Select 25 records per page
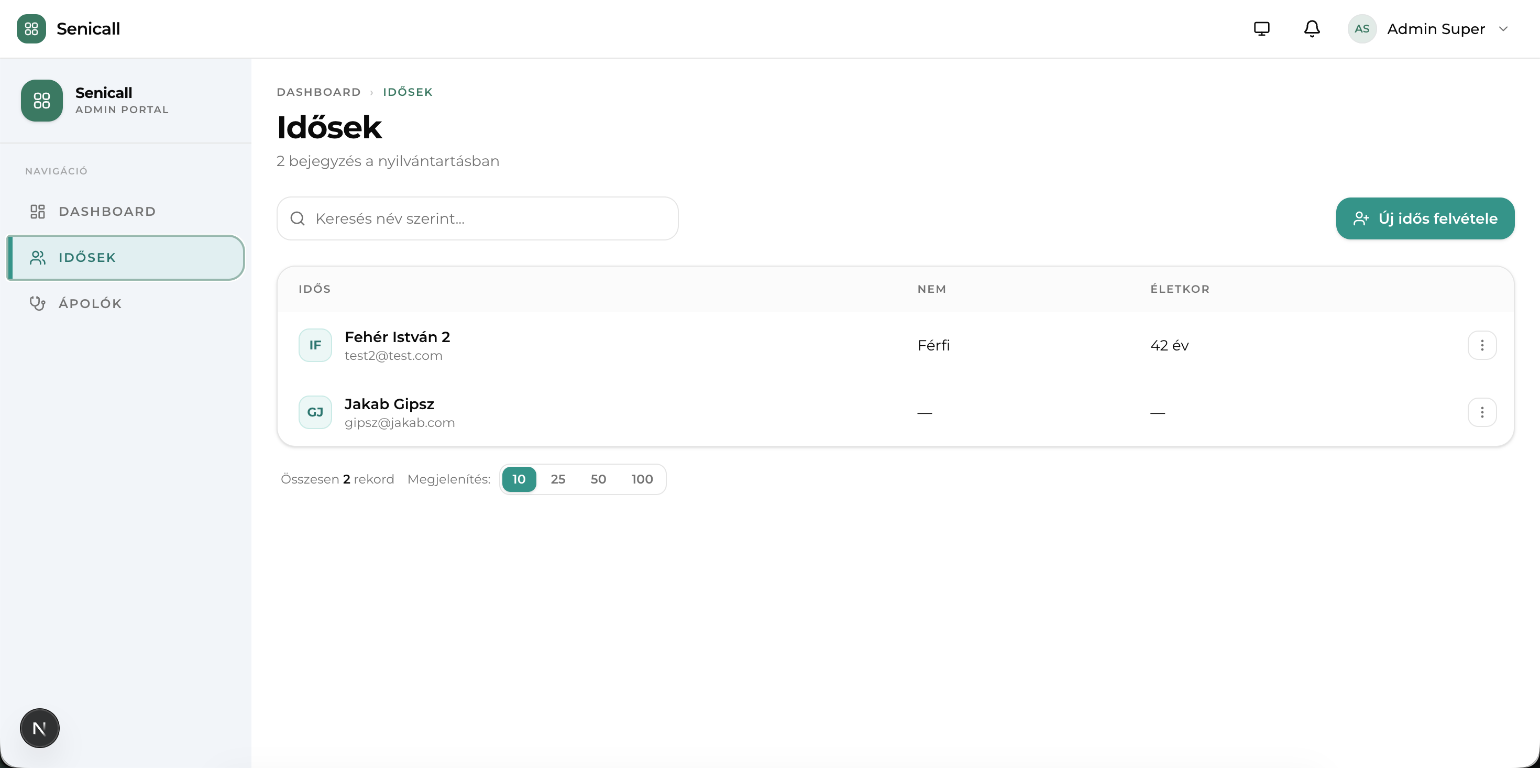 pos(558,479)
